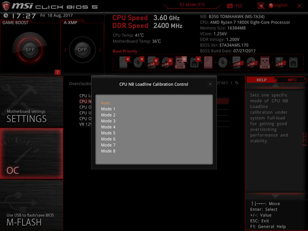
Task: Select the UEFI network boot device icon
Action: click(195, 62)
